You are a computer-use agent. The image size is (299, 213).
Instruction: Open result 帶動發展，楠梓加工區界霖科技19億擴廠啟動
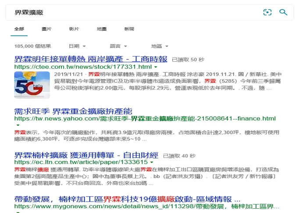pyautogui.click(x=128, y=199)
